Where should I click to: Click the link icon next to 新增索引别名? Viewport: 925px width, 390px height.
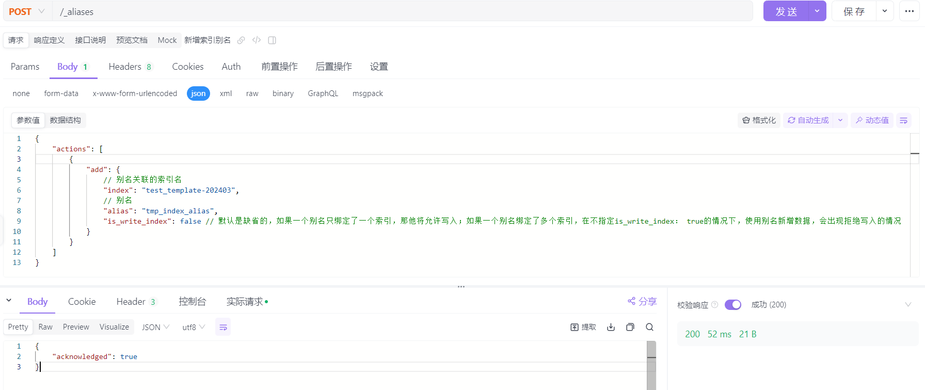(x=241, y=40)
